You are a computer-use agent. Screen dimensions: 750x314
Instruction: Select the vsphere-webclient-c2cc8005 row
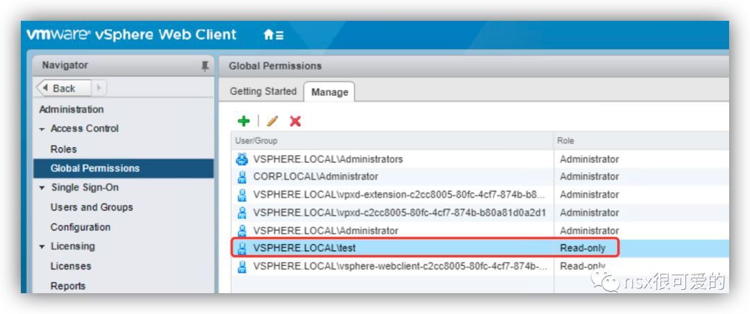point(481,266)
